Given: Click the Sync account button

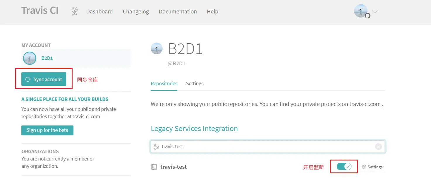Looking at the screenshot, I should pos(44,79).
